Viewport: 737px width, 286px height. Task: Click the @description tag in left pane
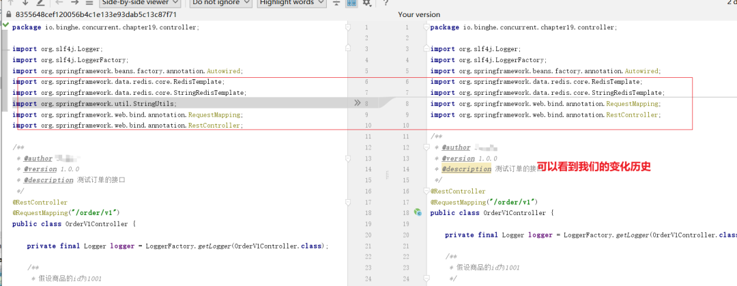48,180
